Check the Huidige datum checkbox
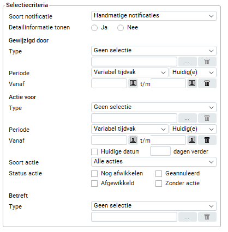228x232 pixels. point(94,152)
